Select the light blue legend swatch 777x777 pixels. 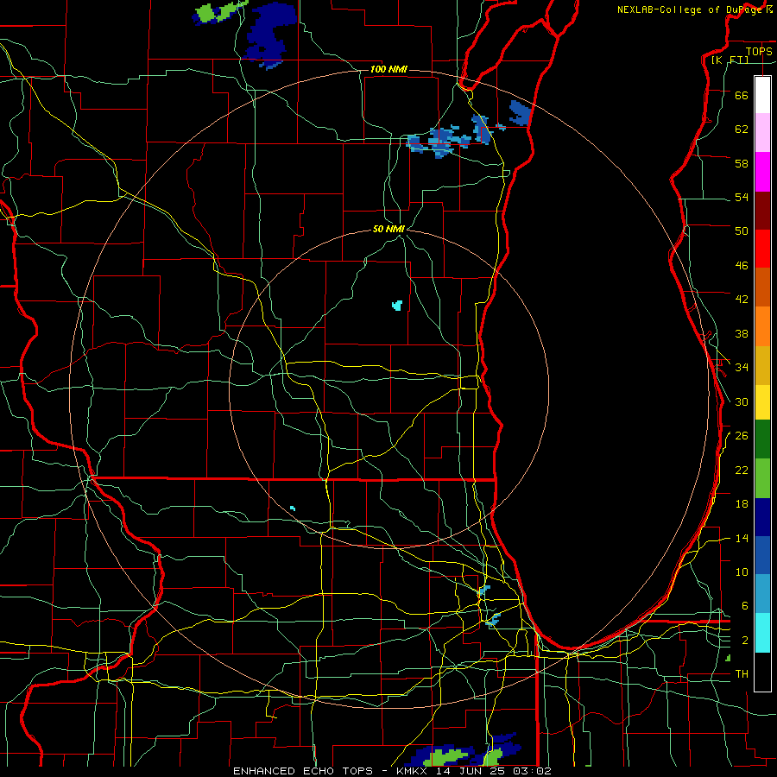pyautogui.click(x=762, y=594)
